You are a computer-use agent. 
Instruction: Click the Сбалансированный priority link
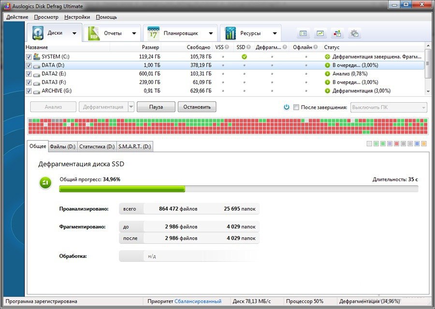point(198,301)
